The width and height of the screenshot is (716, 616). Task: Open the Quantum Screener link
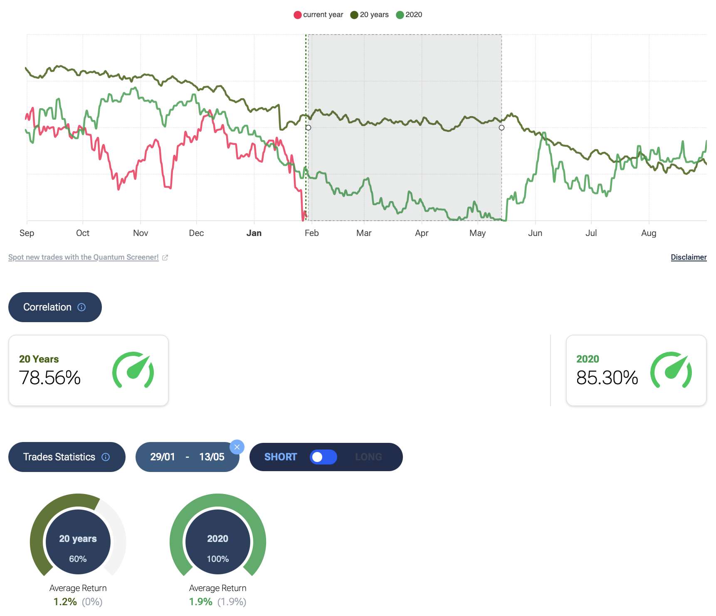83,257
